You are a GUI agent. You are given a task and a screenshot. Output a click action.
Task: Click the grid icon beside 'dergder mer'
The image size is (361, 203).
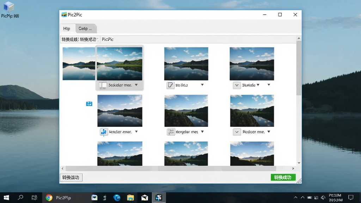point(171,132)
